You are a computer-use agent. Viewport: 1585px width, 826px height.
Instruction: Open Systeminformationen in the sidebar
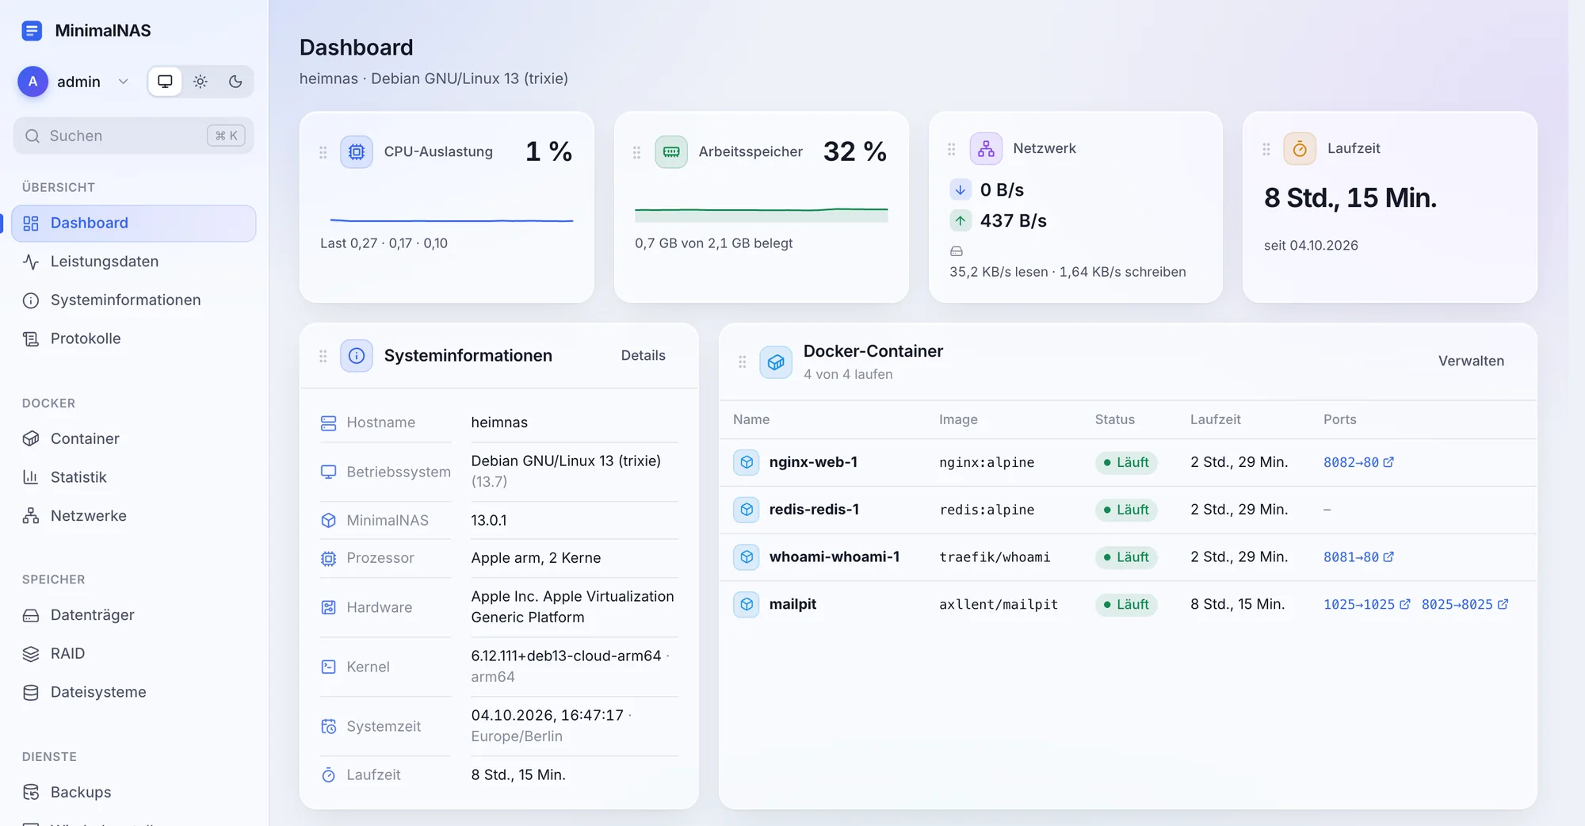(x=133, y=300)
